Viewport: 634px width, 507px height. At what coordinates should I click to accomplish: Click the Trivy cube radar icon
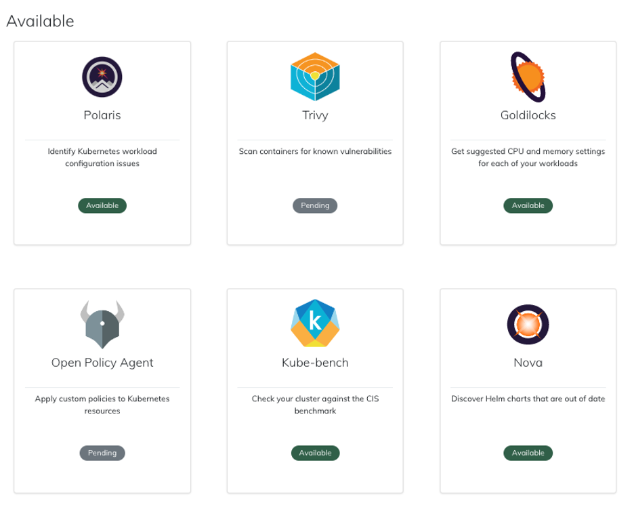point(315,77)
